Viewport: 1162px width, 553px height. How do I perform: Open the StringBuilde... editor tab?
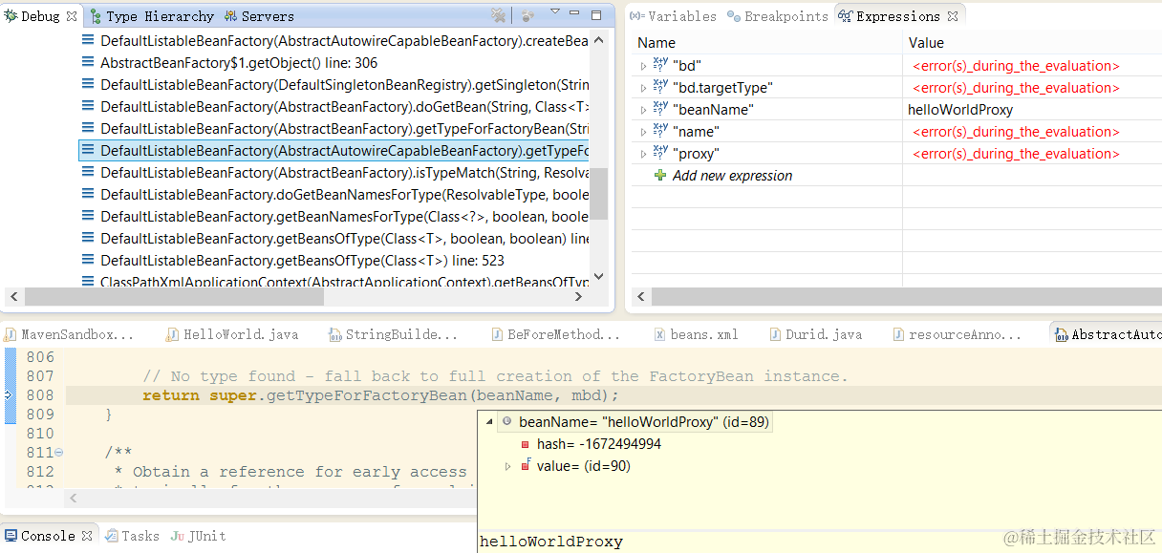[x=393, y=334]
